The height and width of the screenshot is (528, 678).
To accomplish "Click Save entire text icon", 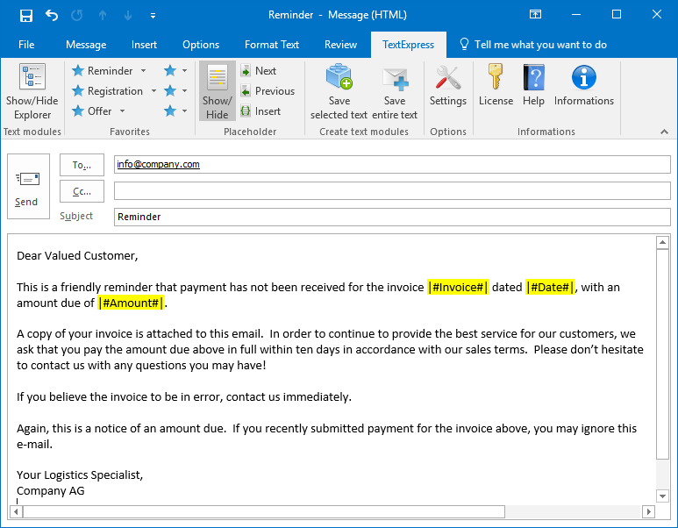I will click(395, 80).
